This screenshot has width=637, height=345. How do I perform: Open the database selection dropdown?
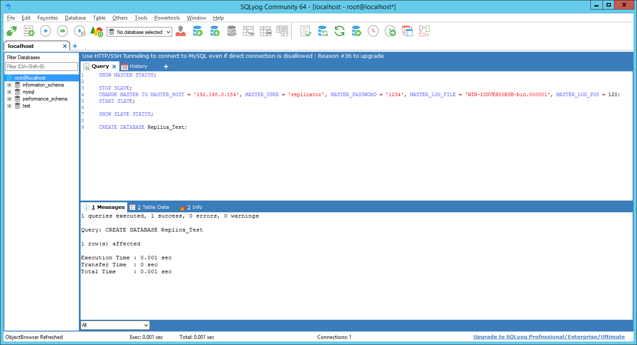tap(139, 32)
